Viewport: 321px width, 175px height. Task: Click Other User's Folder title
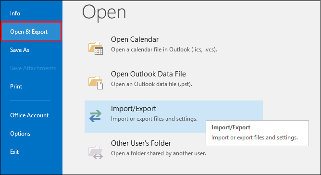(x=141, y=143)
